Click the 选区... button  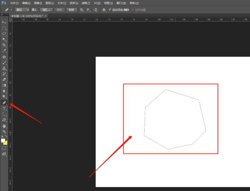pos(46,10)
